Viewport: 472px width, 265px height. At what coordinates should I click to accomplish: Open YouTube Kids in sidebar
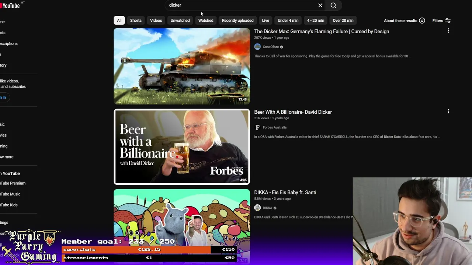pyautogui.click(x=9, y=205)
